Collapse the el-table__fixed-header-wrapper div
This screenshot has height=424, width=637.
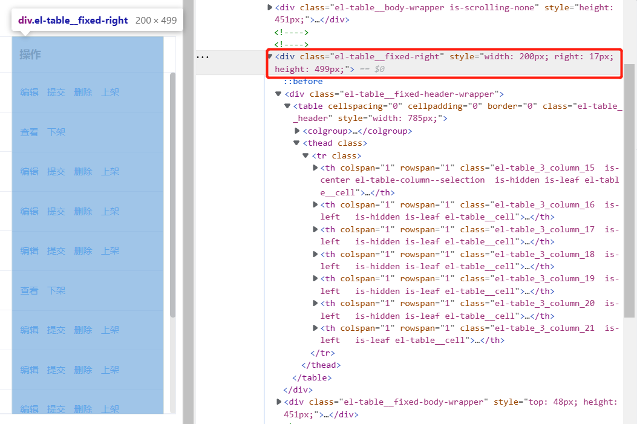278,94
